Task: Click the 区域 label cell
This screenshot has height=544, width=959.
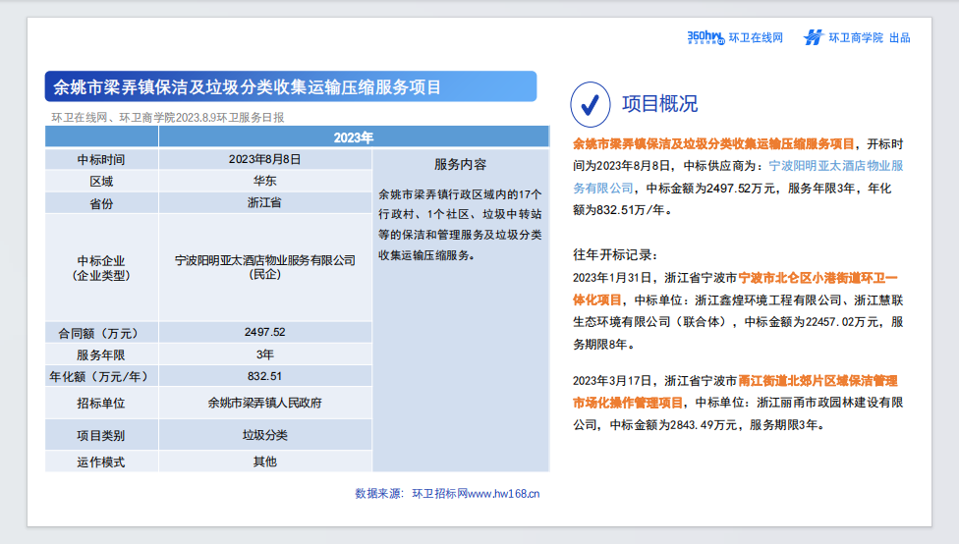Action: (101, 182)
